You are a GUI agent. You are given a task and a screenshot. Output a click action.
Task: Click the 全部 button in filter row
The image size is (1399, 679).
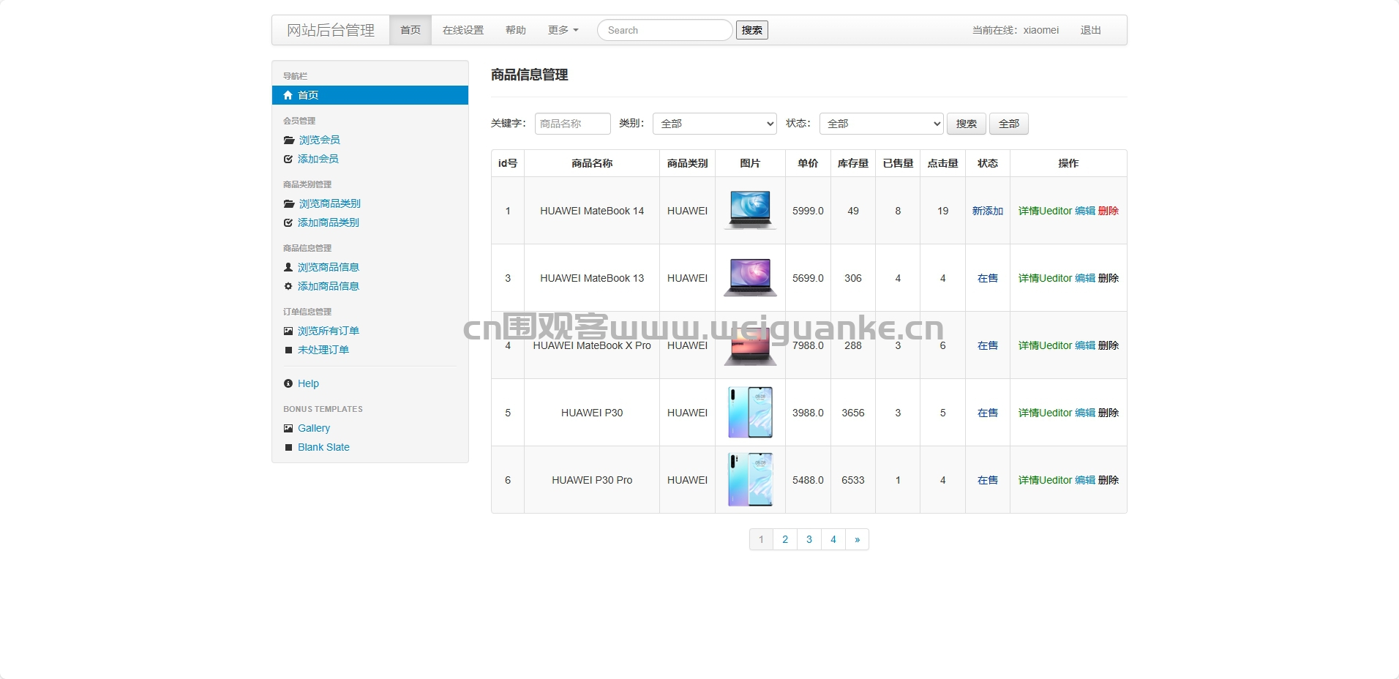click(1009, 124)
